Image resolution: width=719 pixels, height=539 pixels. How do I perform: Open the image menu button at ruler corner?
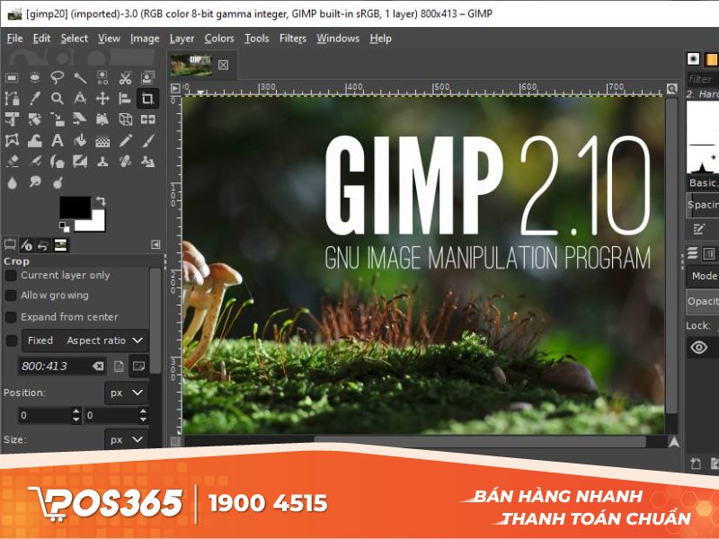[175, 88]
